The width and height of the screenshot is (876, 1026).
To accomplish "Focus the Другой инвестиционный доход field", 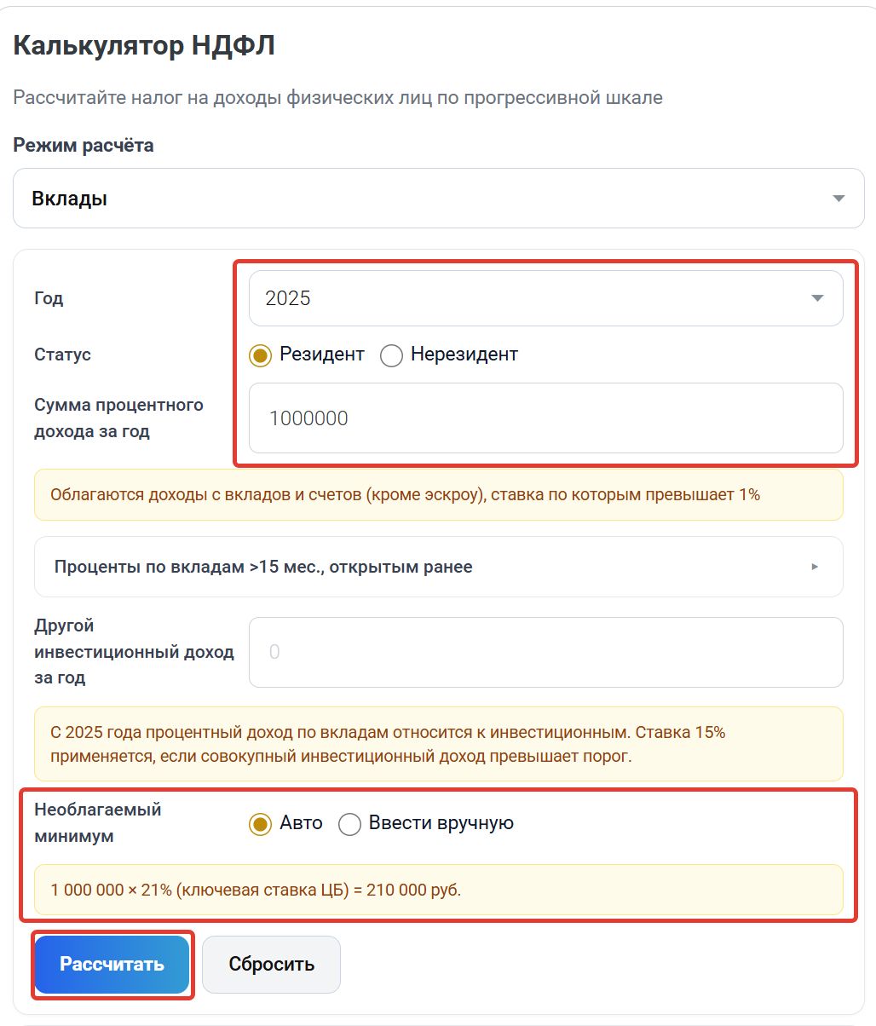I will [x=545, y=652].
